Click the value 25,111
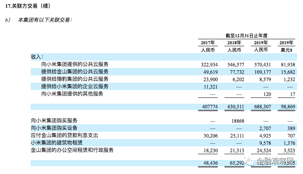Image resolution: width=303 pixels, height=174 pixels. click(x=237, y=136)
